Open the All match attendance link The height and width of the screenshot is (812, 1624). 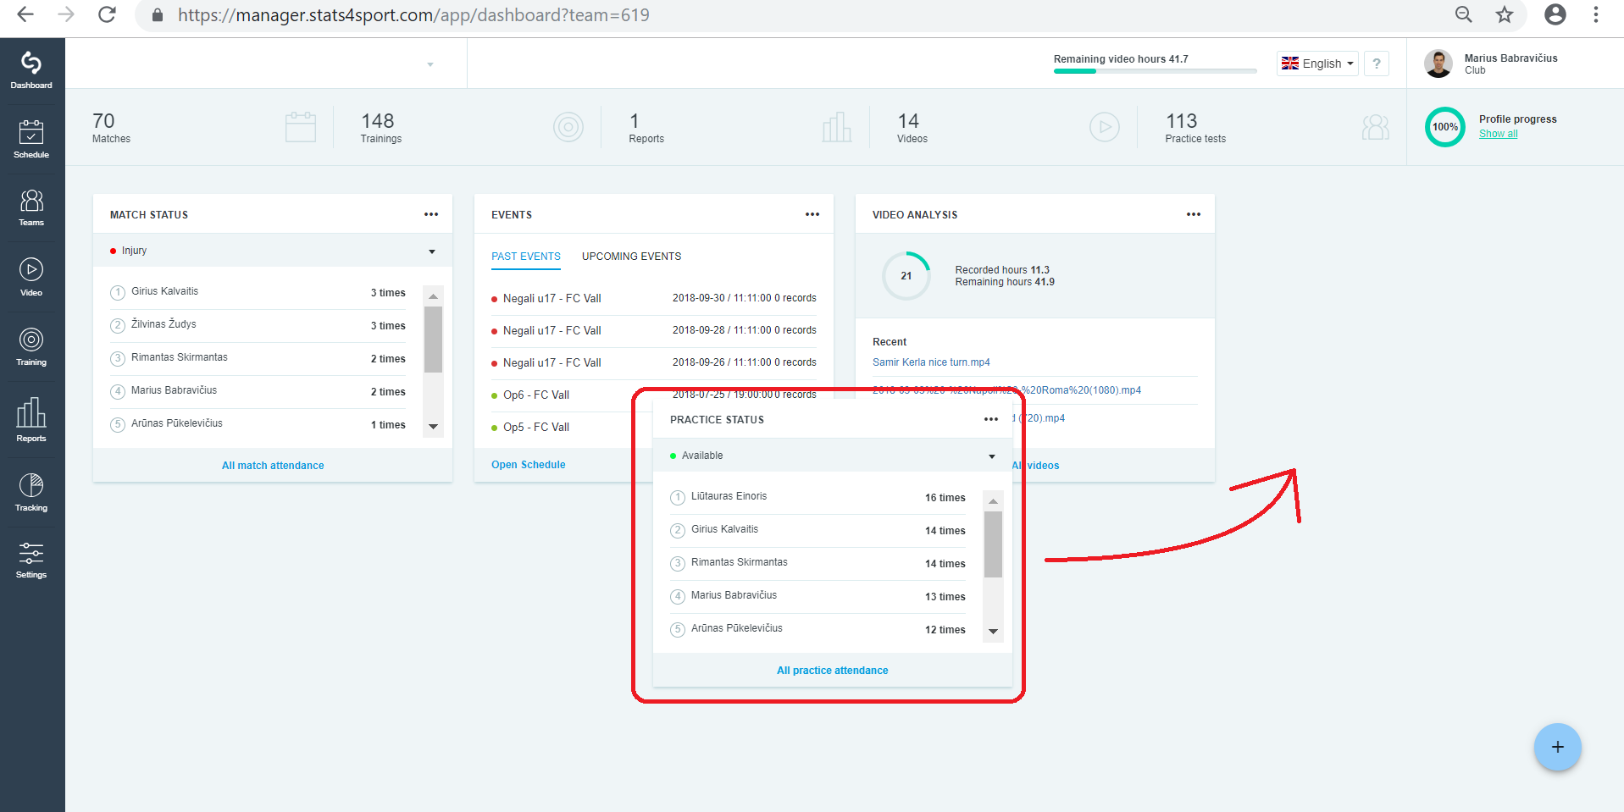coord(273,466)
